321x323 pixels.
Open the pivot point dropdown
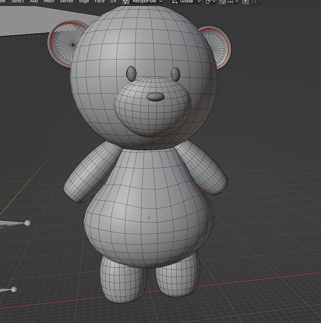click(x=210, y=2)
